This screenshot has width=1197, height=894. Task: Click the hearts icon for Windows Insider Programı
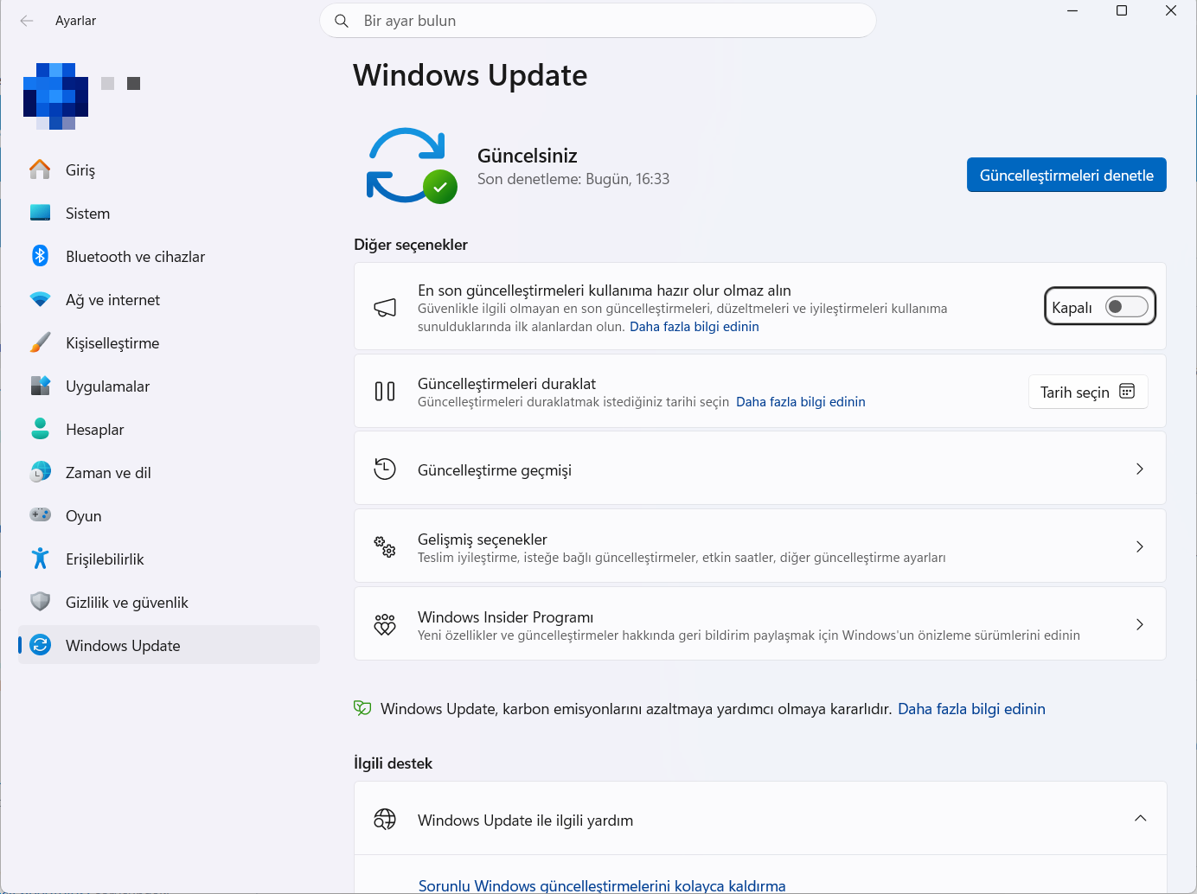[385, 624]
